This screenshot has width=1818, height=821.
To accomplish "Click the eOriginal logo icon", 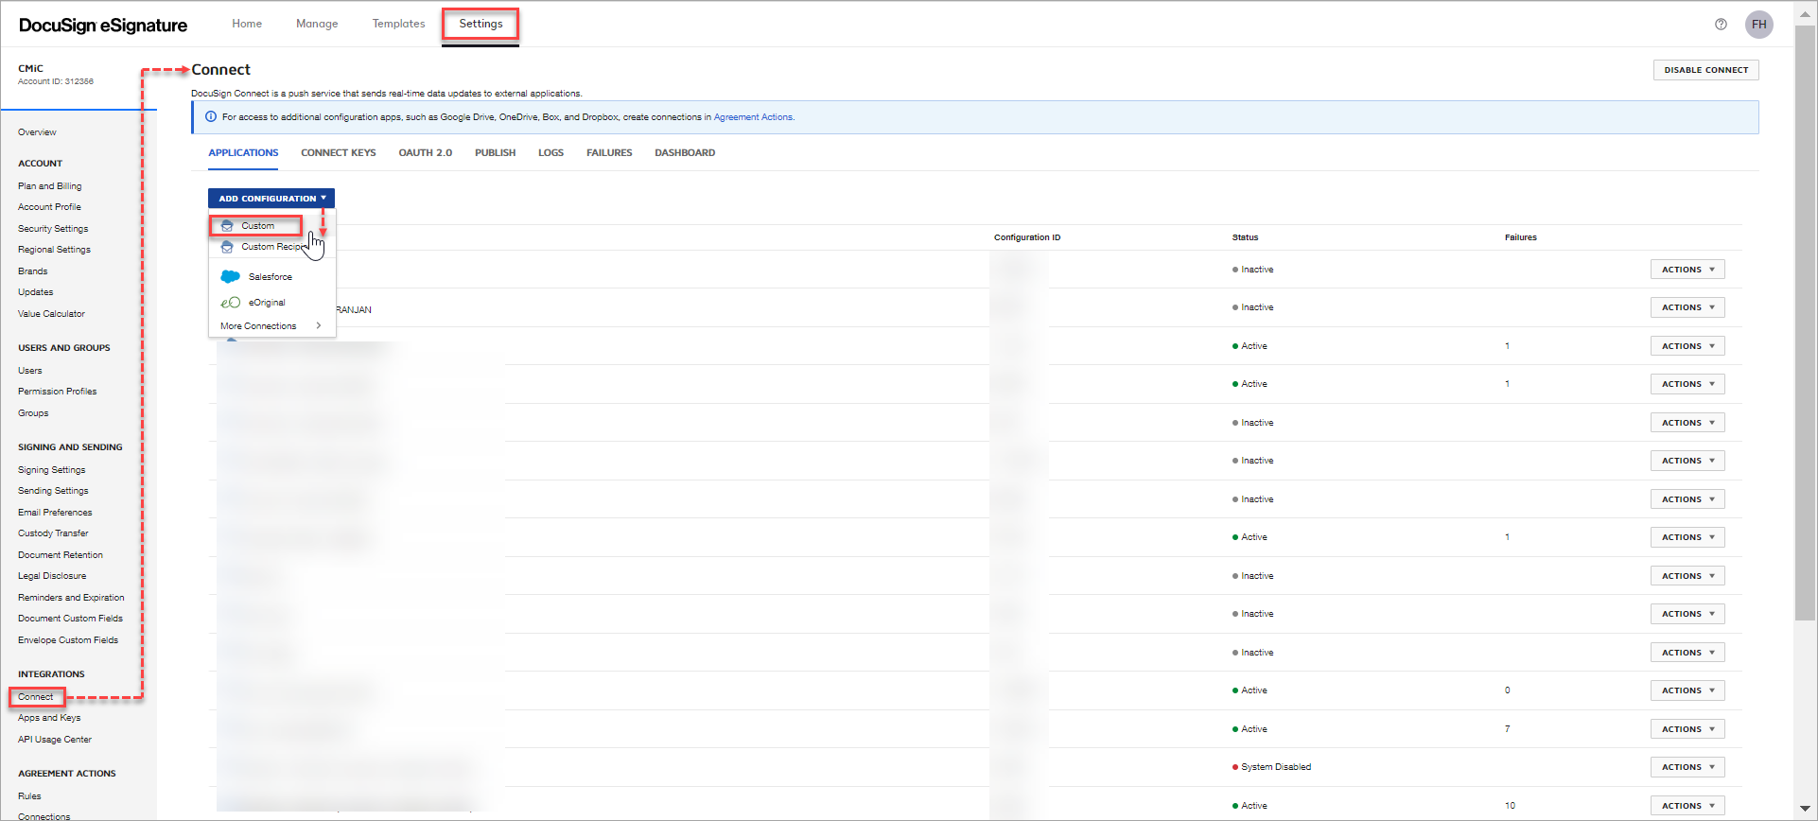I will 230,303.
